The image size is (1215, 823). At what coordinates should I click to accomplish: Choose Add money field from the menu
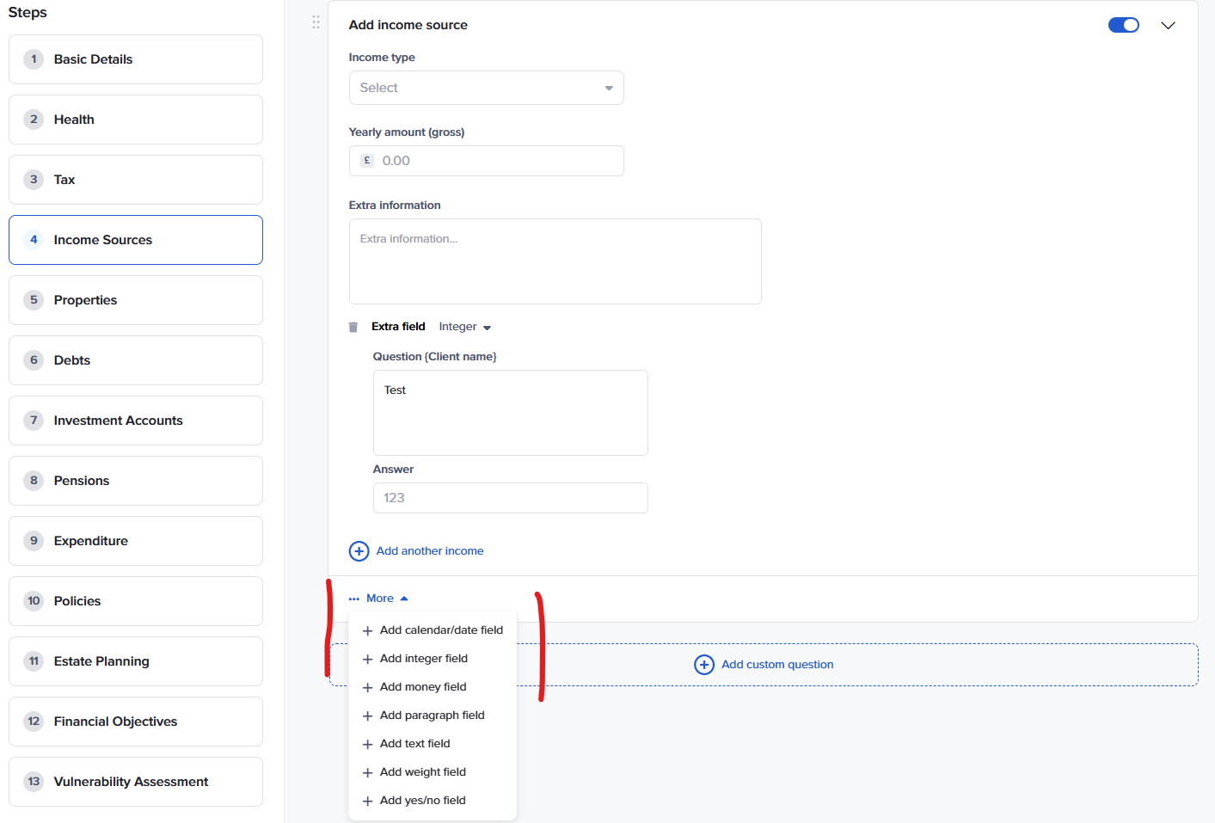423,687
